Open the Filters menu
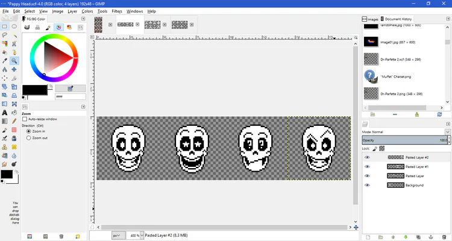Viewport: 452px width, 241px height. [x=117, y=11]
